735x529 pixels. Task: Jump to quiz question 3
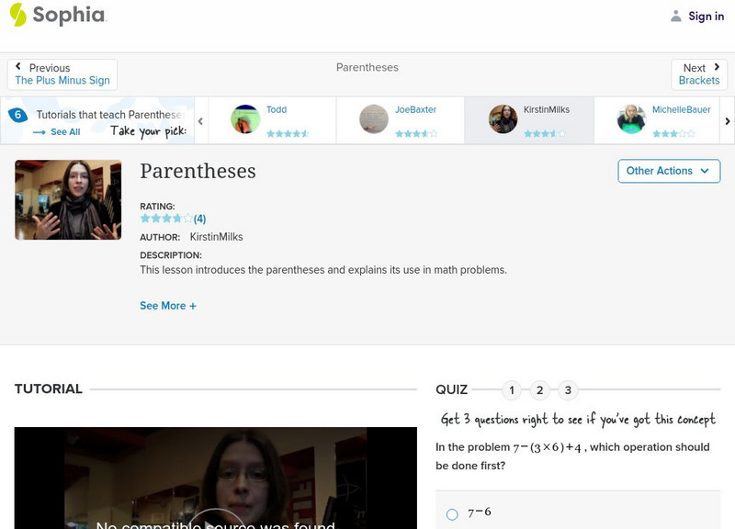(568, 390)
